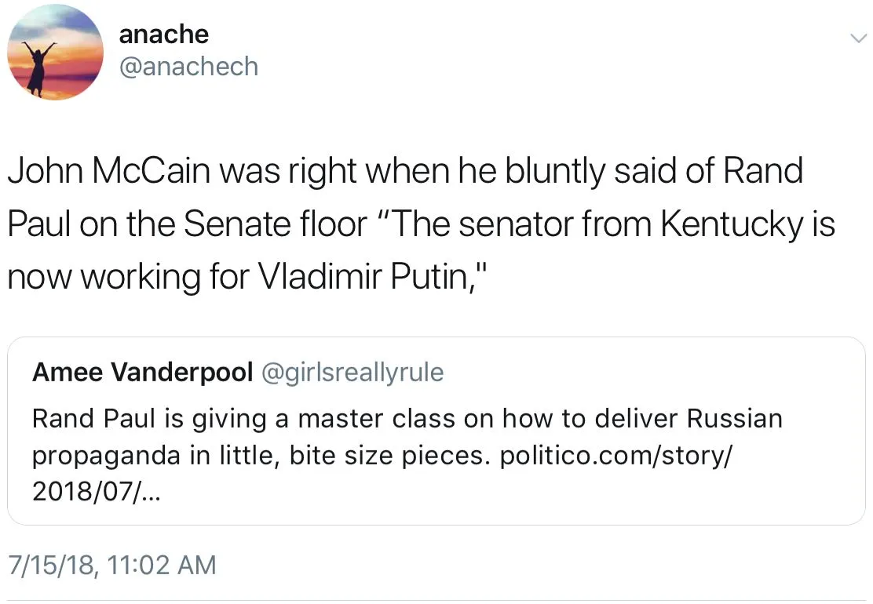The width and height of the screenshot is (873, 604).
Task: Click the word "Kentucky" in the tweet
Action: pos(732,225)
